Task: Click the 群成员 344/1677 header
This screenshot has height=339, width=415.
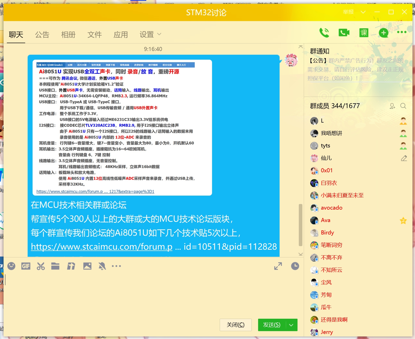Action: pyautogui.click(x=335, y=106)
